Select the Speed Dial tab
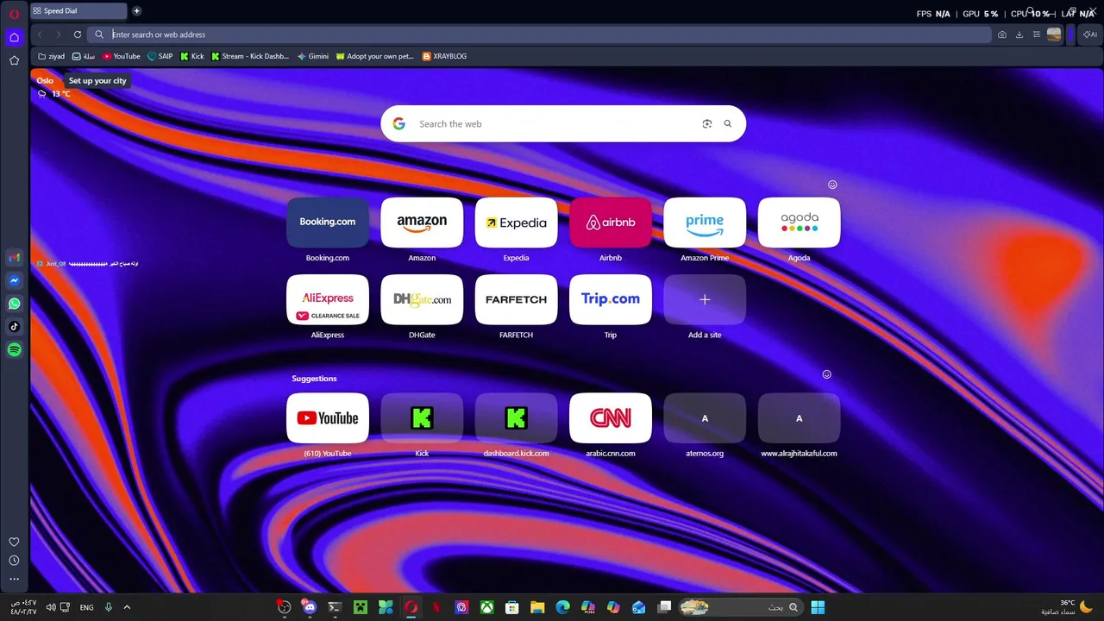Screen dimensions: 1104x621 pos(78,11)
